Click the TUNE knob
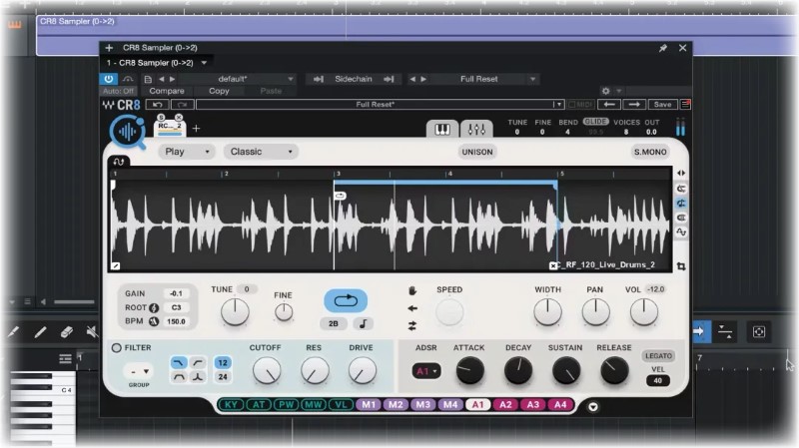799x448 pixels. click(235, 311)
